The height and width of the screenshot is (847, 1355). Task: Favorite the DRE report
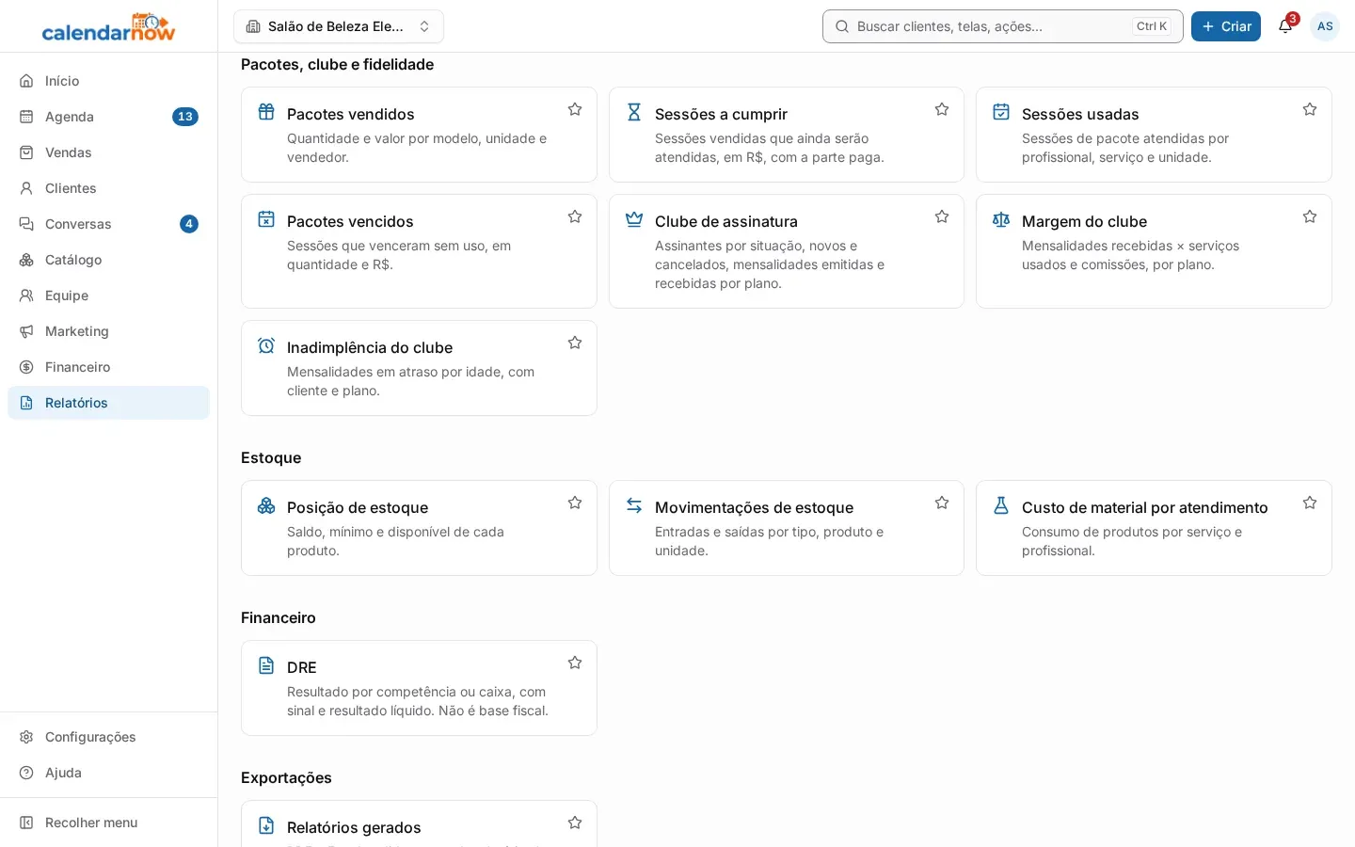click(575, 663)
